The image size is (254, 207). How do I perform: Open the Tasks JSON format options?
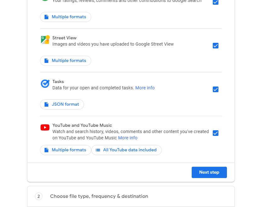click(62, 104)
